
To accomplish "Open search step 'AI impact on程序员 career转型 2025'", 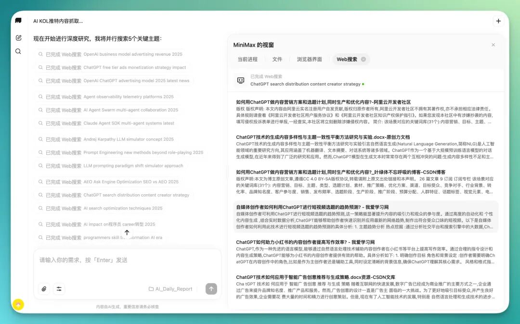I will pyautogui.click(x=96, y=224).
